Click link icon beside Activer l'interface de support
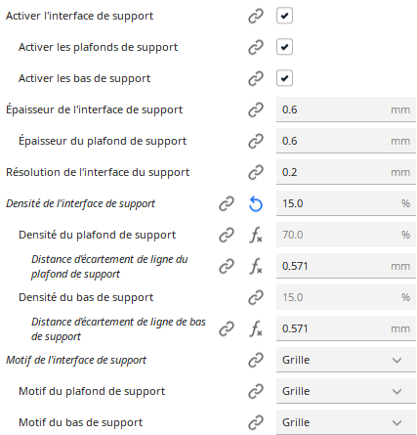The width and height of the screenshot is (417, 435). 256,16
